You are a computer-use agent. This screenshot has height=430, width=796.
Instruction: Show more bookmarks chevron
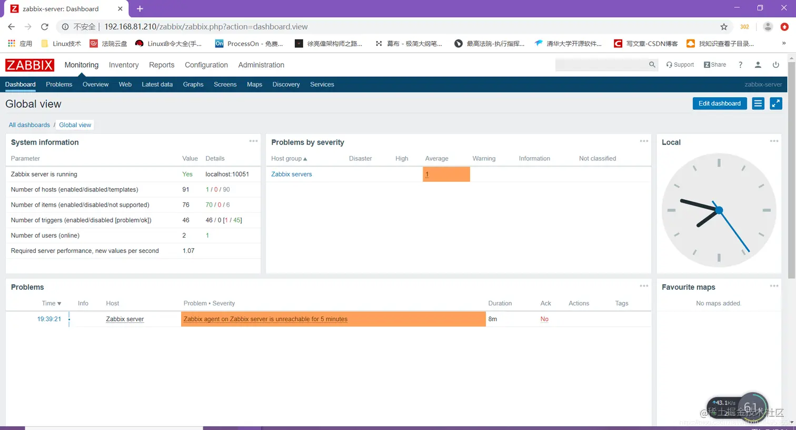pyautogui.click(x=784, y=44)
